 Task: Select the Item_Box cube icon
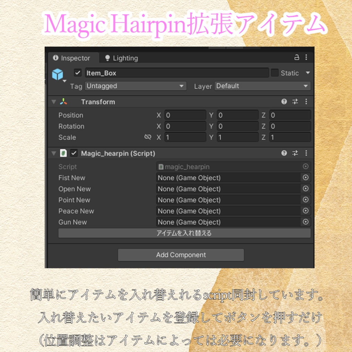pyautogui.click(x=58, y=74)
